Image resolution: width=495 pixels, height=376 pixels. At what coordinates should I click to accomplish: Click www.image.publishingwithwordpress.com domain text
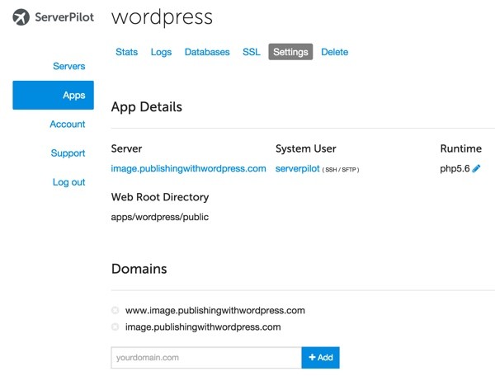tap(215, 310)
